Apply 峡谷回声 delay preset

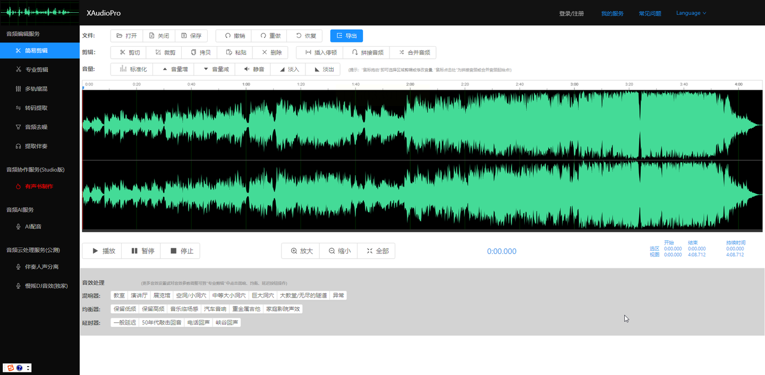coord(227,322)
